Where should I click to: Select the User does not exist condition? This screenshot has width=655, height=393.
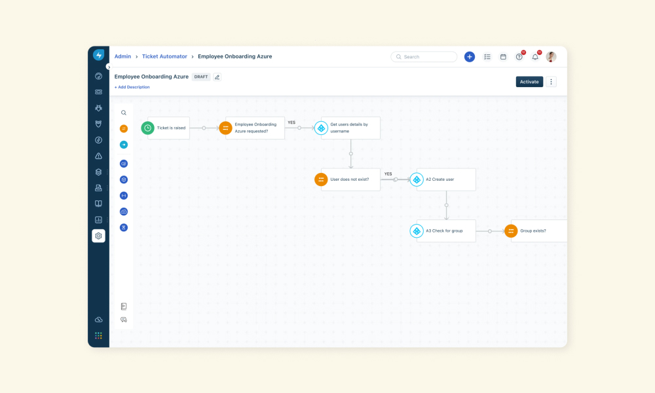pos(350,179)
